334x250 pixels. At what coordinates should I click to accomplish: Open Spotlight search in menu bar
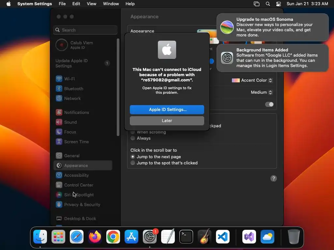click(x=268, y=4)
